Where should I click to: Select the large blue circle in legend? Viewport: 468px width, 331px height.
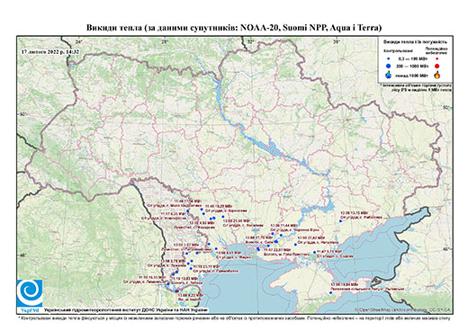pos(389,66)
